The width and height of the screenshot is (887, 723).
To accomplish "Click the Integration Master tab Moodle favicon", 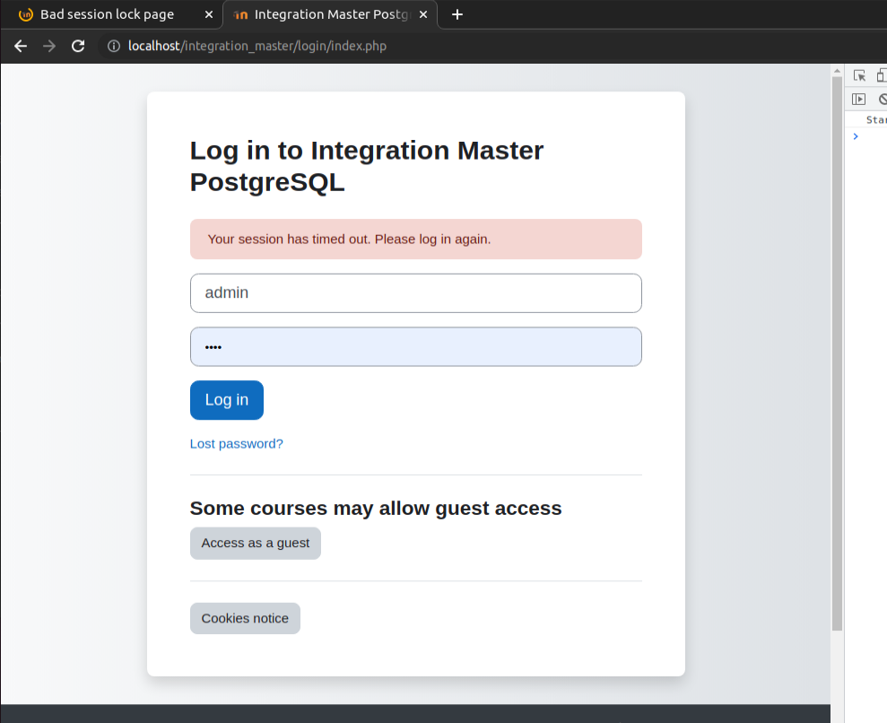I will point(240,14).
